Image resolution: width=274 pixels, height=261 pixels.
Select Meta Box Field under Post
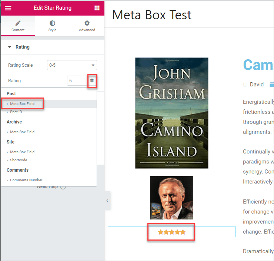[22, 104]
